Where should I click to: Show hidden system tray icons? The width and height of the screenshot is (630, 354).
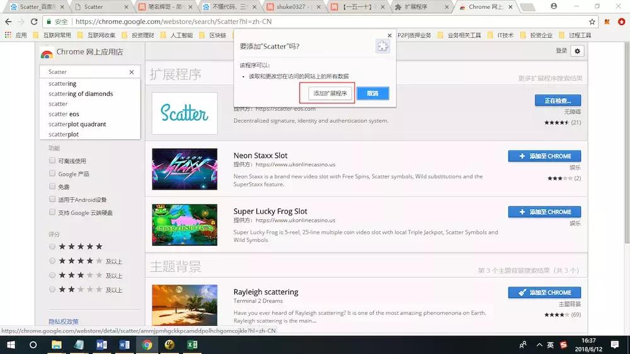tap(539, 345)
